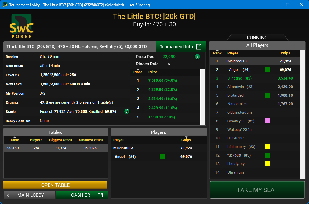Click the TAKE MY SEAT button
Image resolution: width=309 pixels, height=204 pixels.
(x=257, y=190)
